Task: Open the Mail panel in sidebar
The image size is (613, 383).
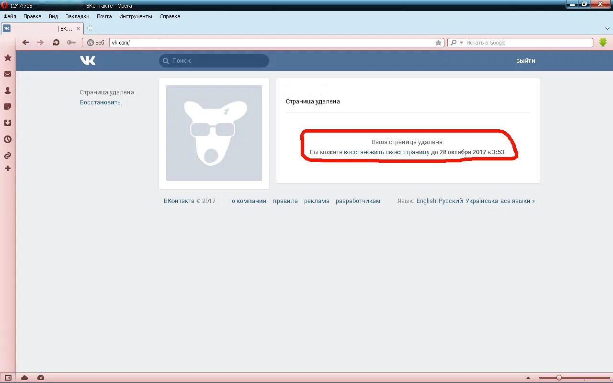Action: coord(8,74)
